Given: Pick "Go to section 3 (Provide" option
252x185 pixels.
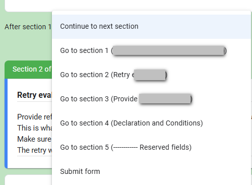Looking at the screenshot, I should (151, 99).
